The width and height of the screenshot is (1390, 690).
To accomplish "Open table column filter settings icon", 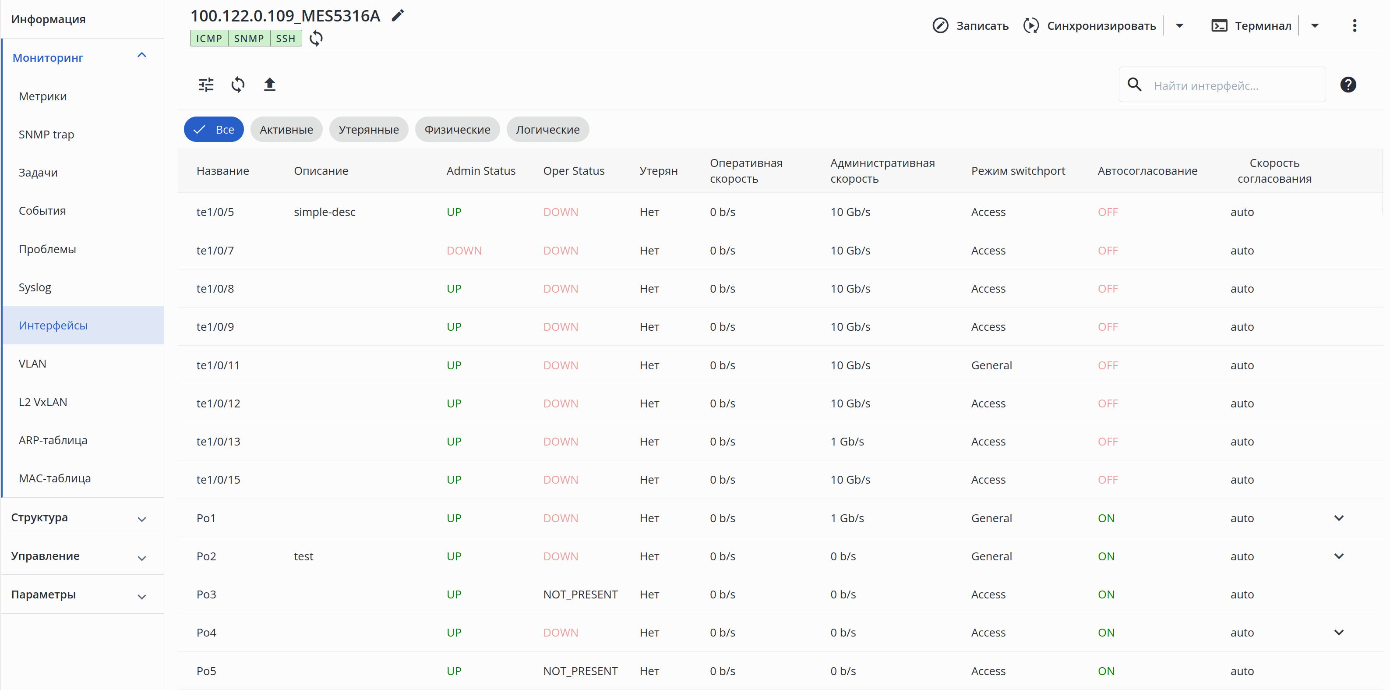I will point(206,85).
